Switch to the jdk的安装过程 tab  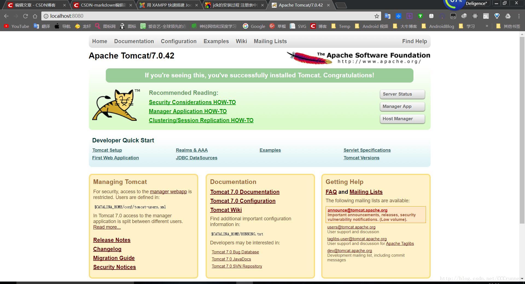[235, 5]
